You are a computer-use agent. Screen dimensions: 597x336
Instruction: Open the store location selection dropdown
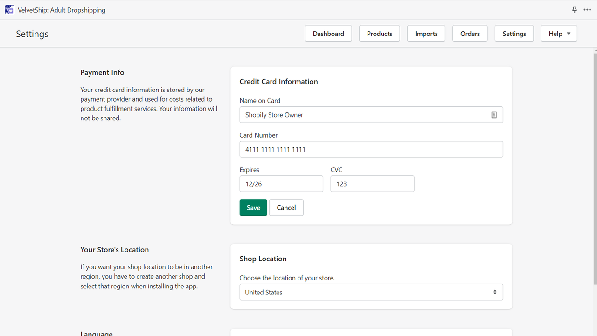(371, 292)
